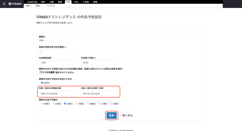This screenshot has height=131, width=242.
Task: Check the 月曜日 checkbox
Action: [x=42, y=104]
